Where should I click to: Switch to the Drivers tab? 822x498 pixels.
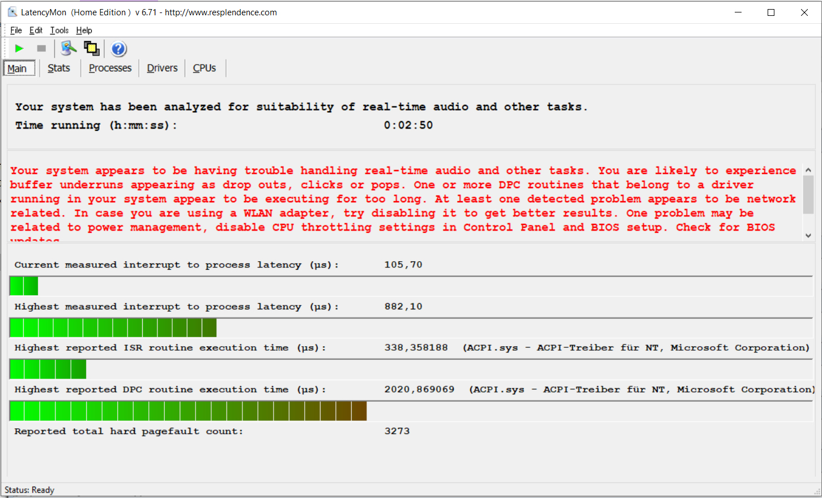[x=162, y=68]
